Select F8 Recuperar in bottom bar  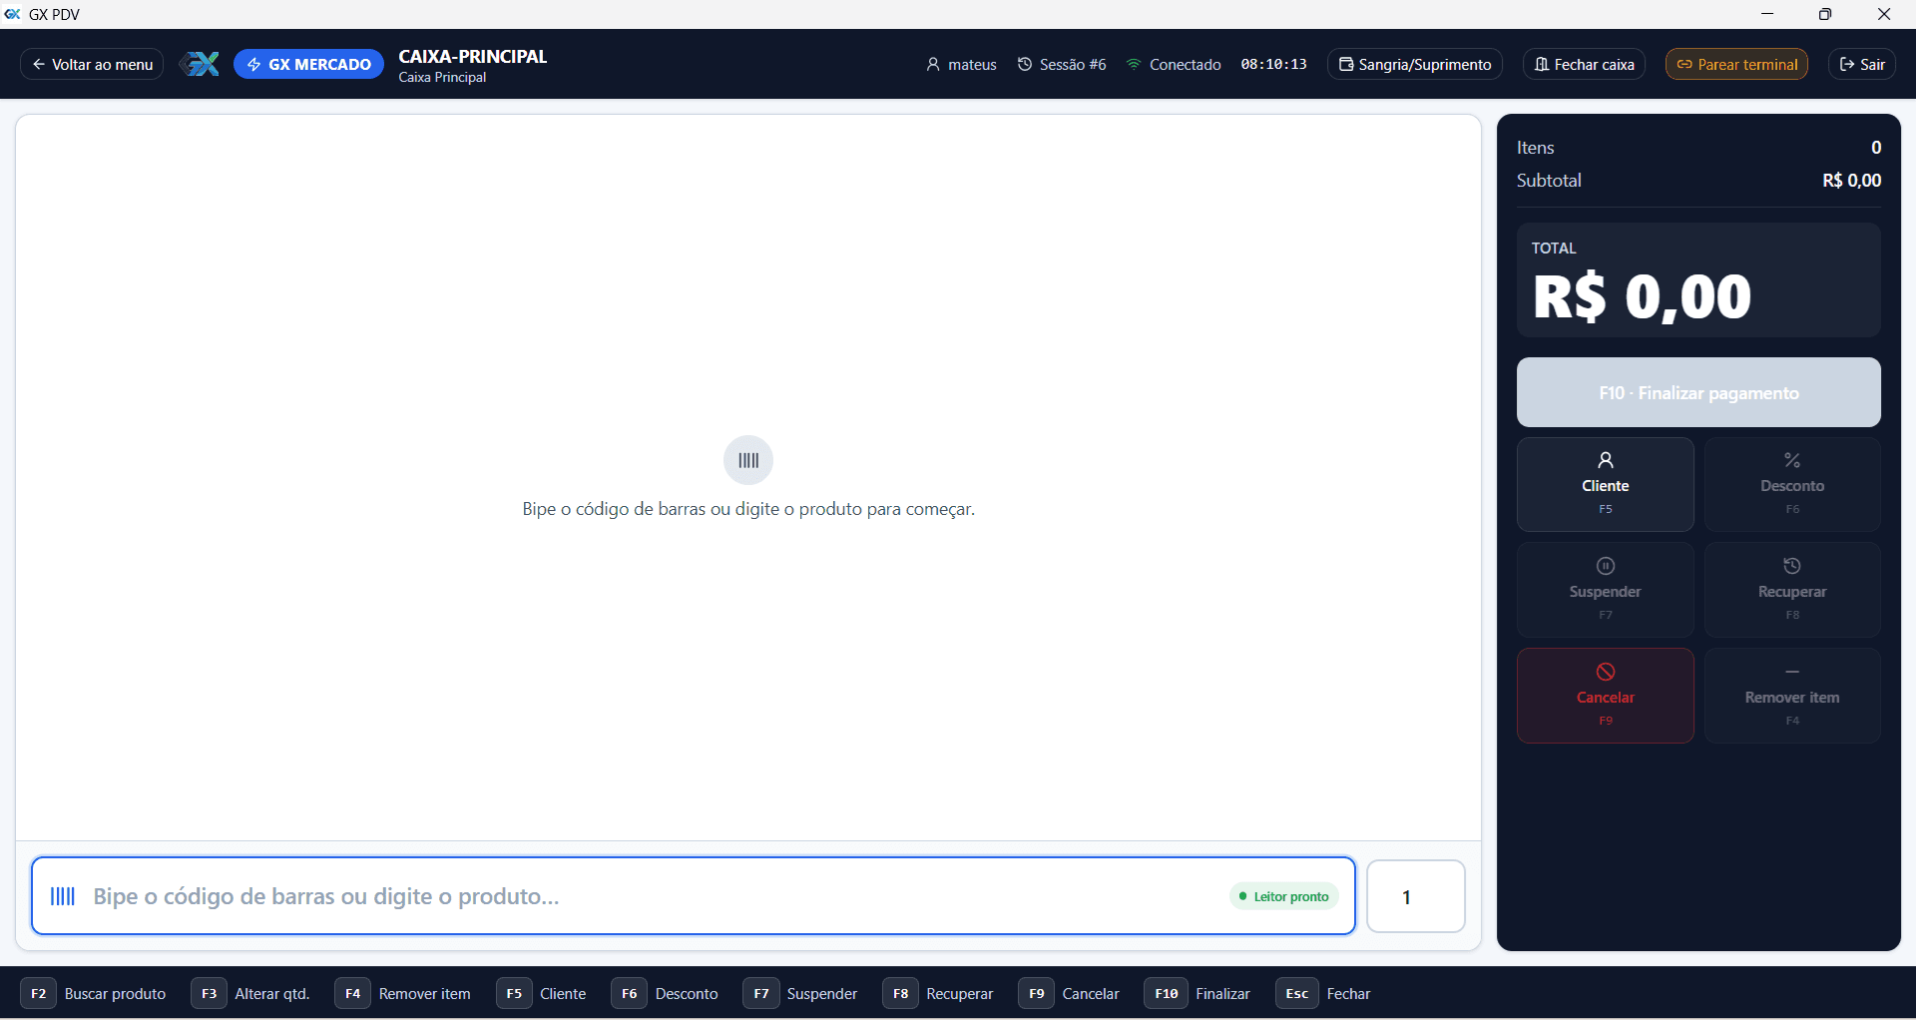938,994
